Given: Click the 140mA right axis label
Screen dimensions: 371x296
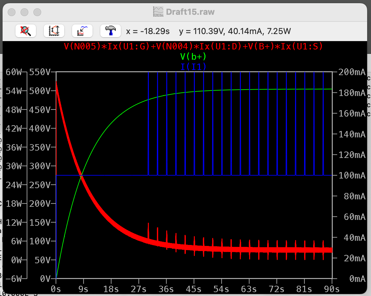Looking at the screenshot, I should 352,135.
